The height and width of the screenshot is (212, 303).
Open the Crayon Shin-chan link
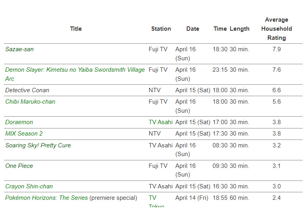tap(29, 186)
